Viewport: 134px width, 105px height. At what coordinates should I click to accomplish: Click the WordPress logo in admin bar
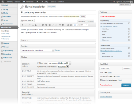[x=3, y=2]
